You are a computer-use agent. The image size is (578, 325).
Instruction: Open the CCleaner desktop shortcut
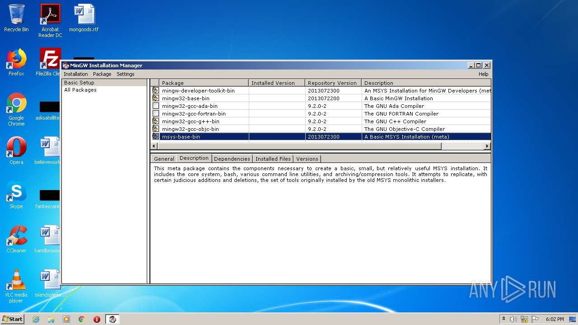coord(16,239)
